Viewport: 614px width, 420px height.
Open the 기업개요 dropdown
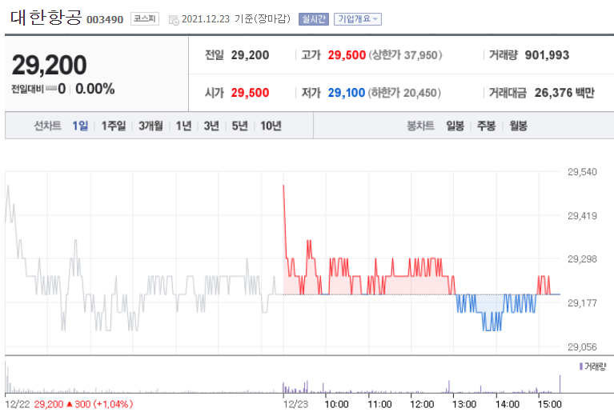click(x=358, y=18)
